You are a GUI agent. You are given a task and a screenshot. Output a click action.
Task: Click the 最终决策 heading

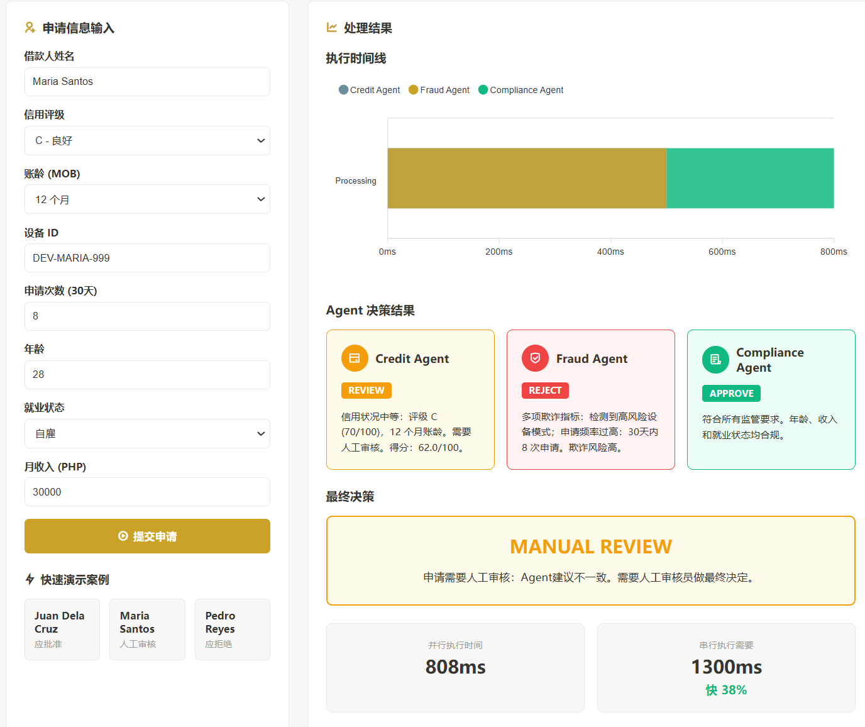pyautogui.click(x=350, y=497)
